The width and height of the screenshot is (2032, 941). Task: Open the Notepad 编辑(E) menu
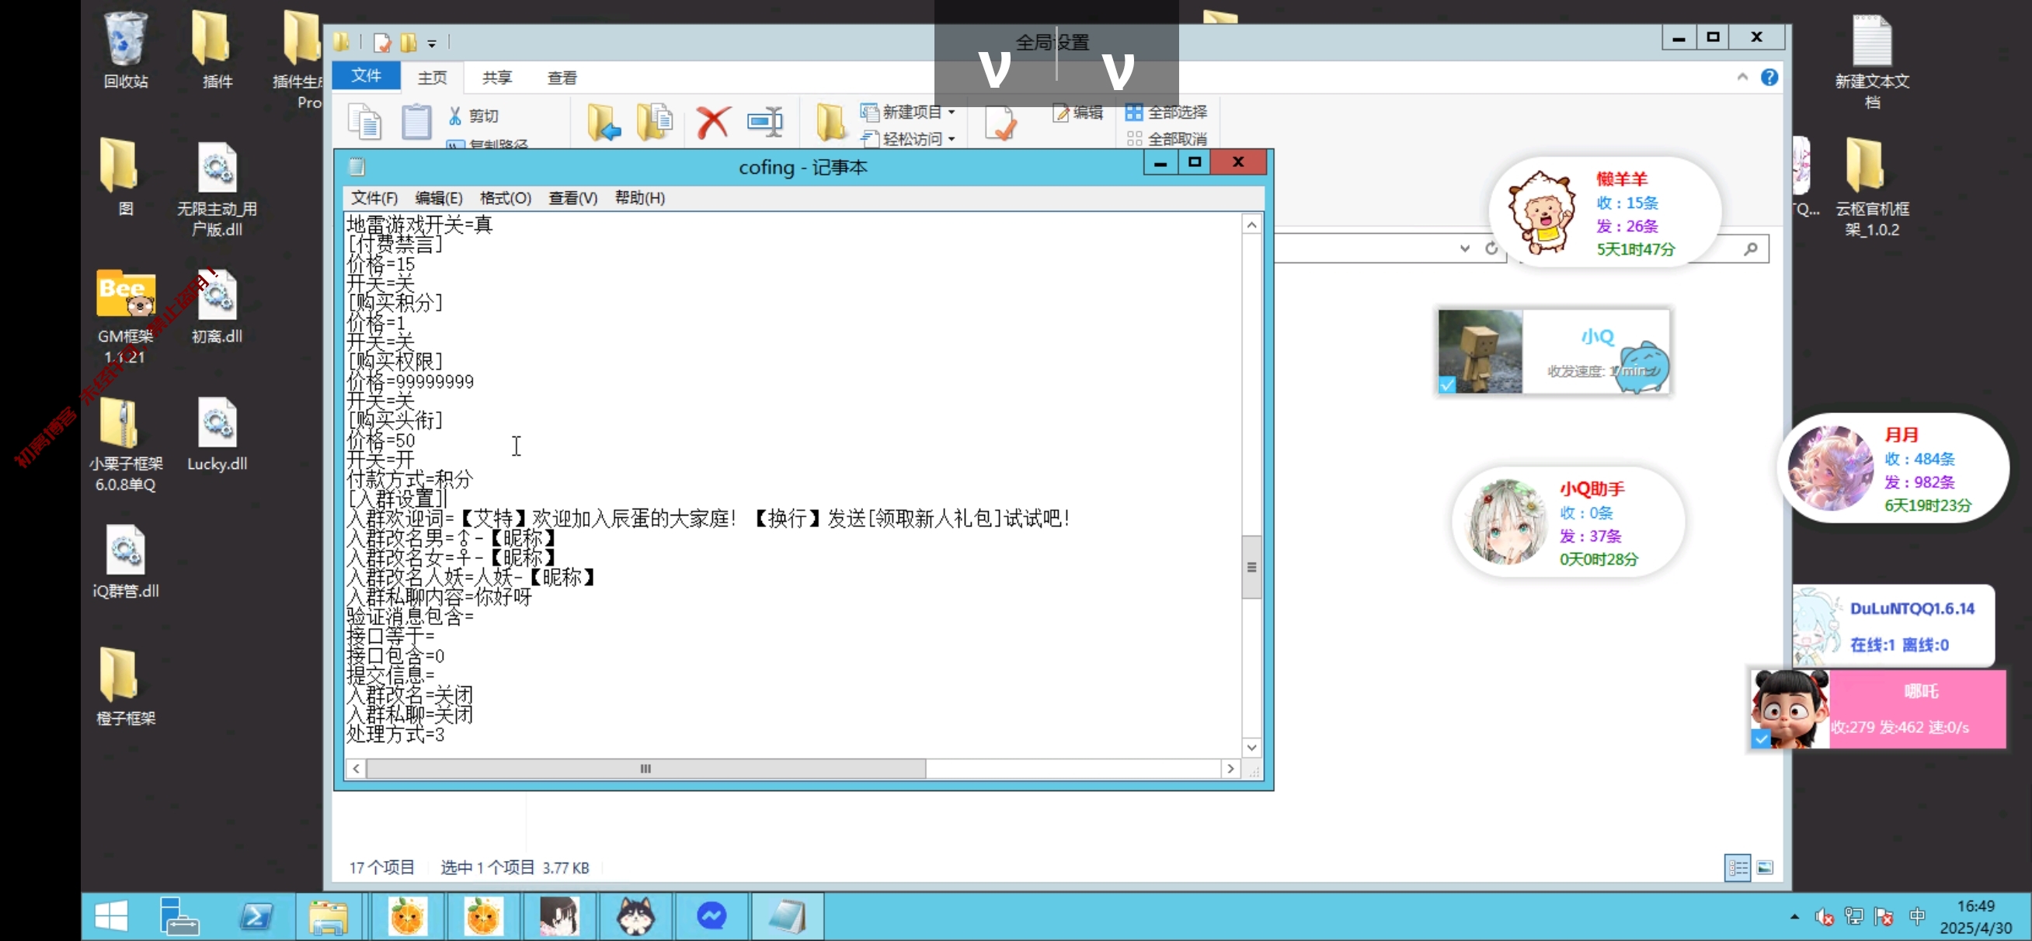[439, 198]
